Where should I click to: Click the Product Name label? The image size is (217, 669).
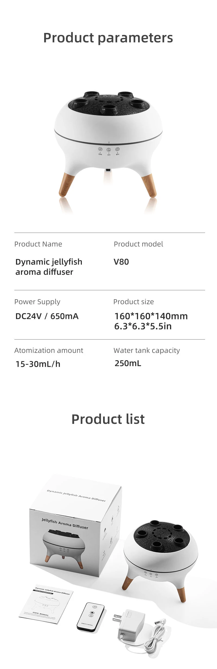[38, 244]
